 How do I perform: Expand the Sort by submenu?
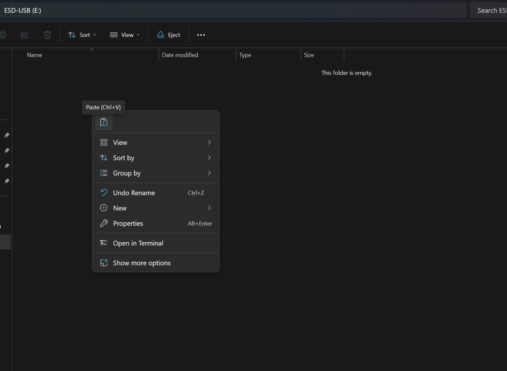(x=156, y=158)
